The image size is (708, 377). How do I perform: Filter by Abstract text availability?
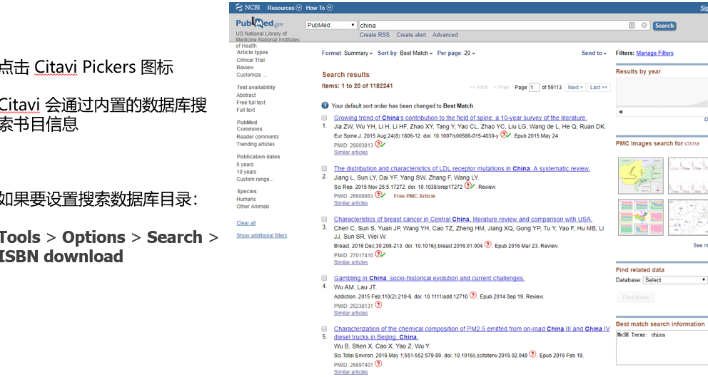coord(246,95)
